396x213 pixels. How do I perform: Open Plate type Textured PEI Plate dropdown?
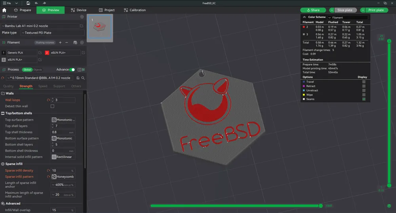coord(53,33)
